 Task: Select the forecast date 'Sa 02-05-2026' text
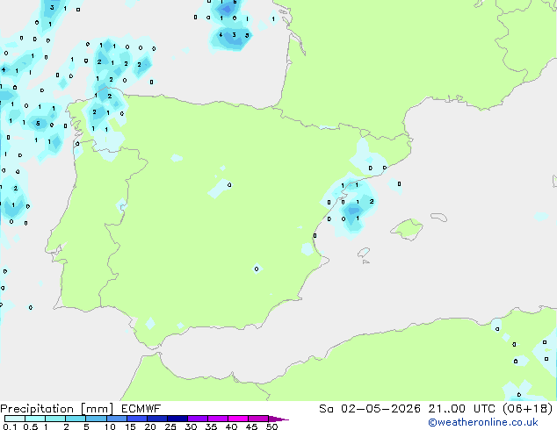pyautogui.click(x=370, y=409)
